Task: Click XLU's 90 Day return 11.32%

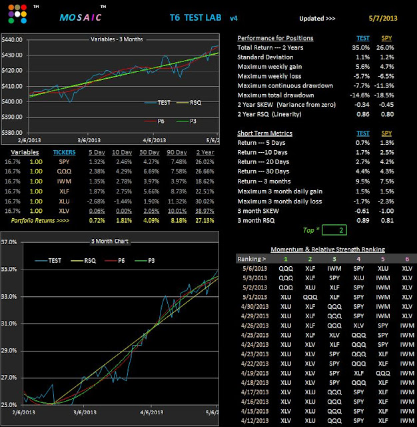Action: (177, 201)
